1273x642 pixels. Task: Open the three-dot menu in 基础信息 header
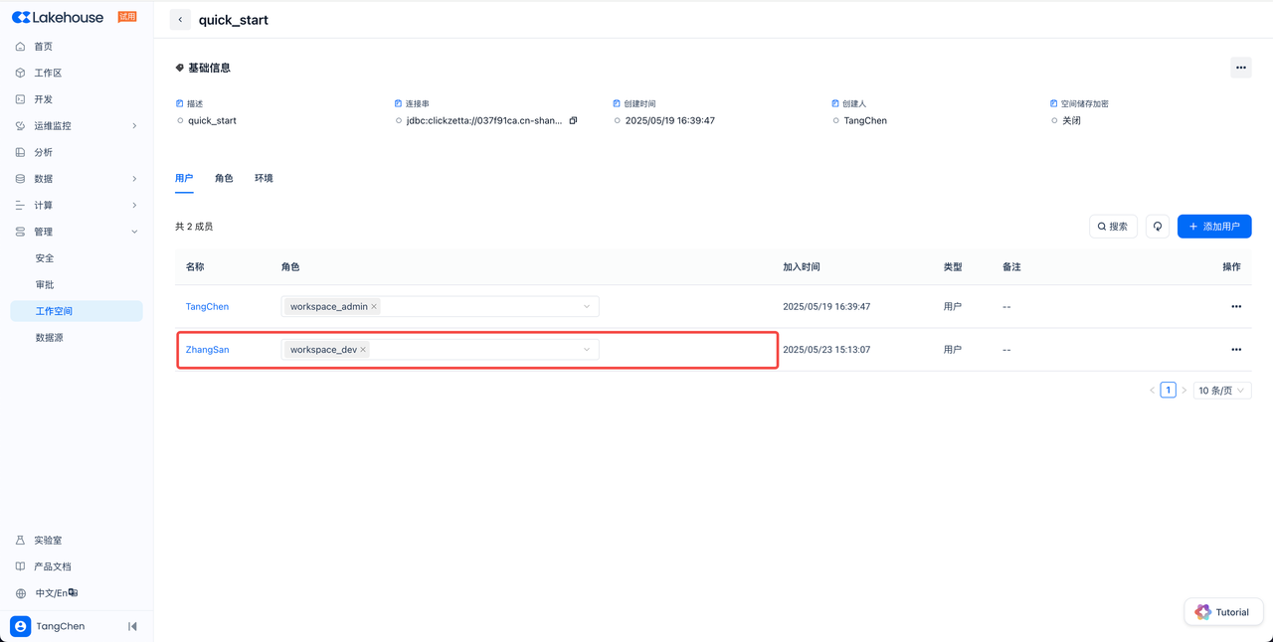(1240, 69)
